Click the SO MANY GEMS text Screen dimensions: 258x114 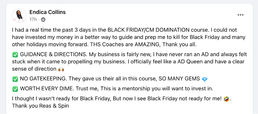179,79
